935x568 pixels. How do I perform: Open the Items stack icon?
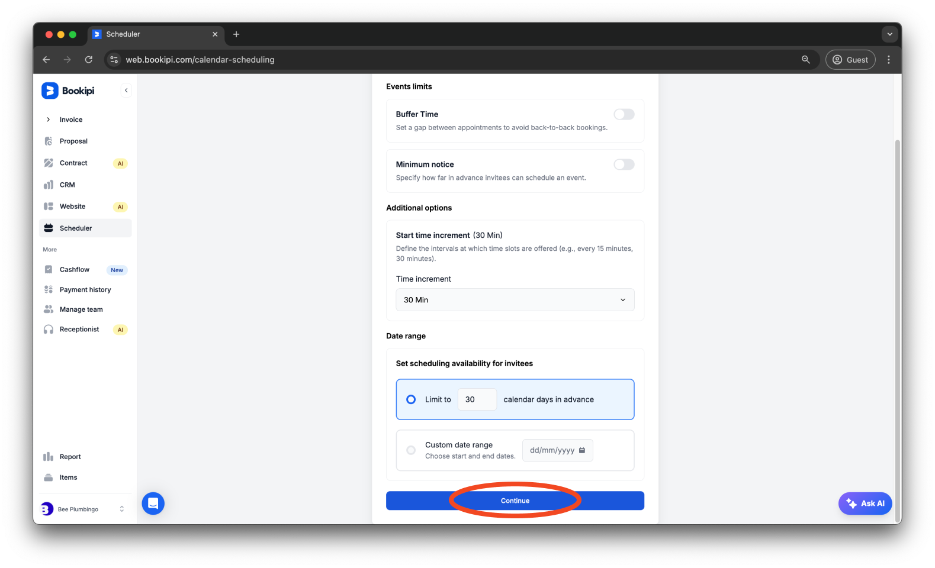point(49,477)
